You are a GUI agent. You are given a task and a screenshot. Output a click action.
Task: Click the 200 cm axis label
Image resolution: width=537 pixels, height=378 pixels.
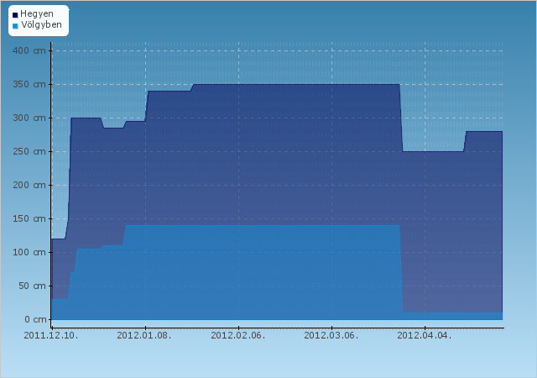point(29,186)
